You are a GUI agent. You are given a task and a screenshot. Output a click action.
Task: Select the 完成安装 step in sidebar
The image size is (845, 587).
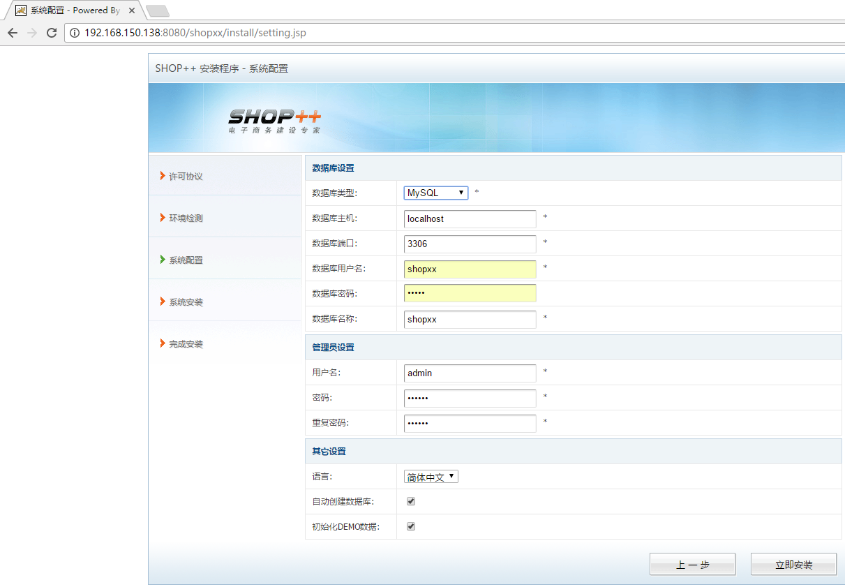pos(186,344)
